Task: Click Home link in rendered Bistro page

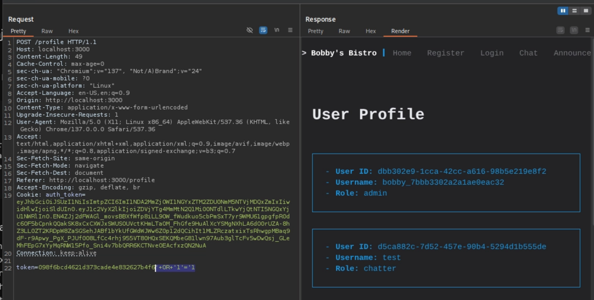Action: coord(402,53)
